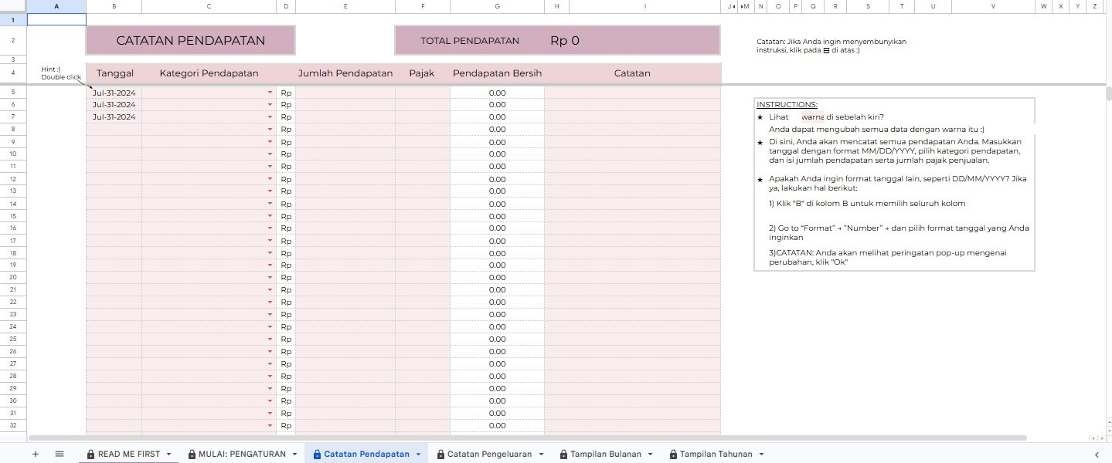Screen dimensions: 1112x463
Task: Click lock icon on Catatan Pengeluaran tab
Action: [x=440, y=455]
